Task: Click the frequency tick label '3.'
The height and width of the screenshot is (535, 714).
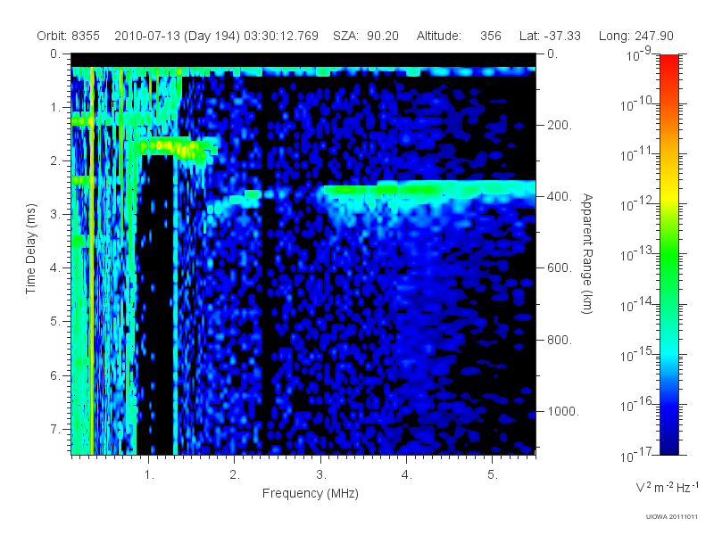Action: [x=321, y=475]
